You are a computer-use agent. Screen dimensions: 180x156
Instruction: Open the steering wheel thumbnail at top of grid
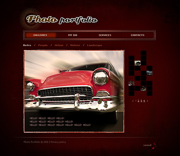[137, 63]
